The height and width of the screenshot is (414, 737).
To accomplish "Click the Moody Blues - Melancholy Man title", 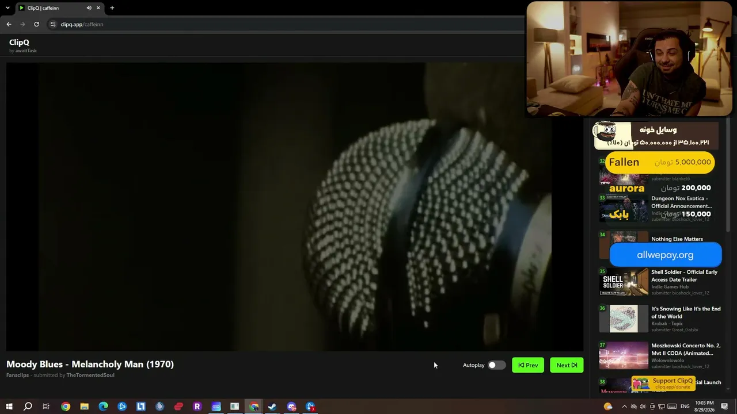I will (x=90, y=364).
